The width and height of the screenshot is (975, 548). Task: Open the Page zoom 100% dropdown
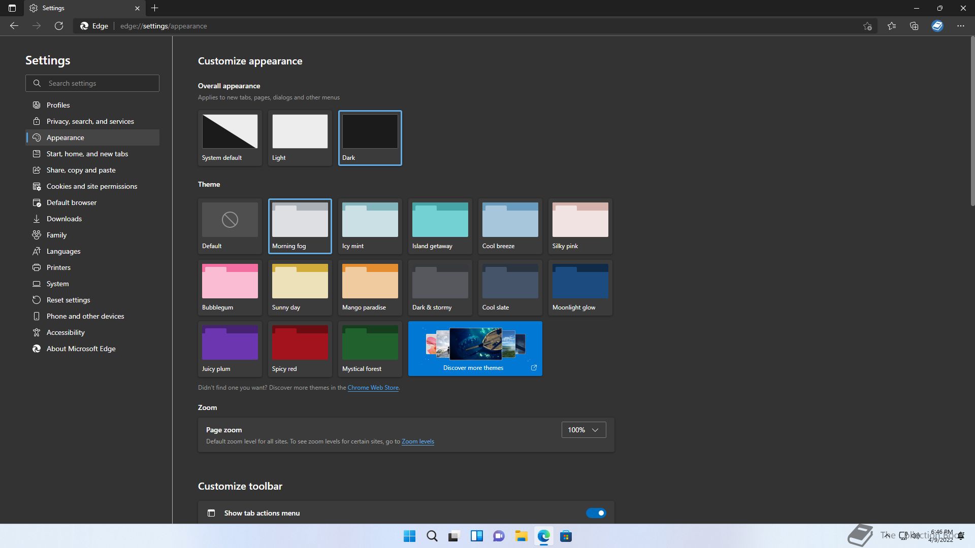click(x=583, y=430)
